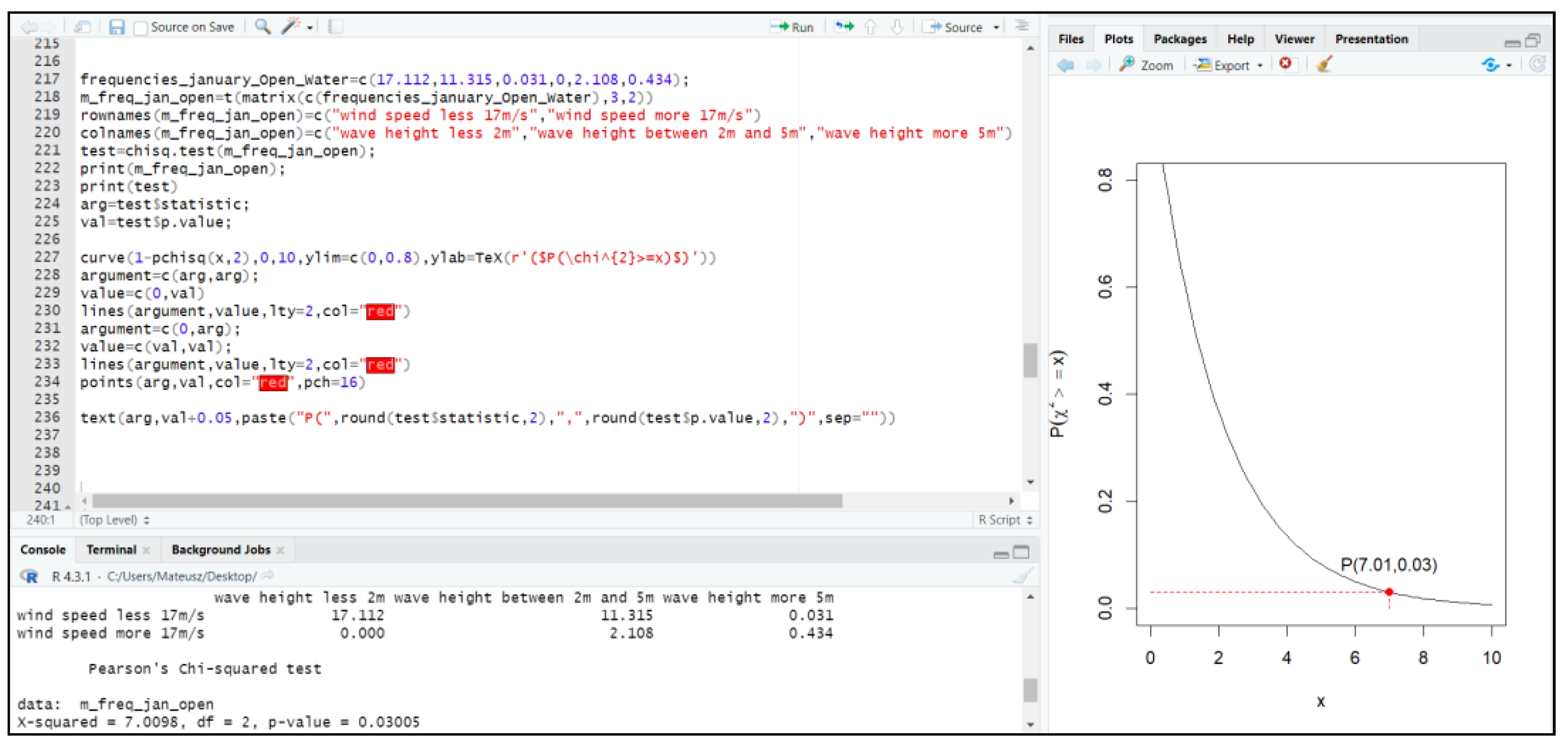This screenshot has width=1567, height=746.
Task: Go to previous plot arrow
Action: [1065, 65]
